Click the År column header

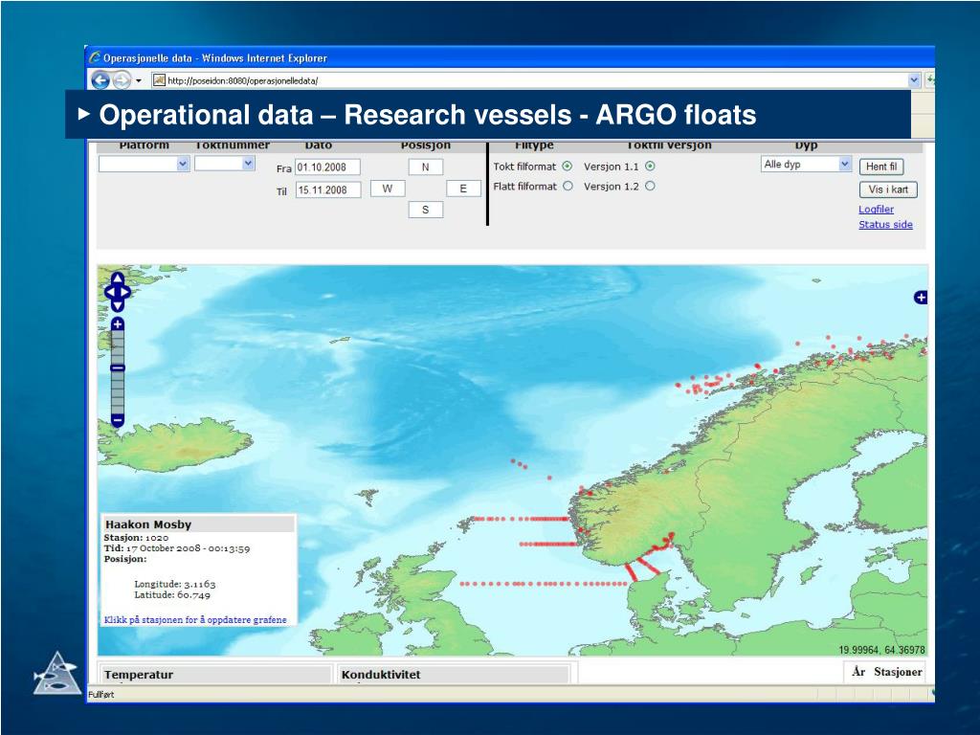coord(858,672)
